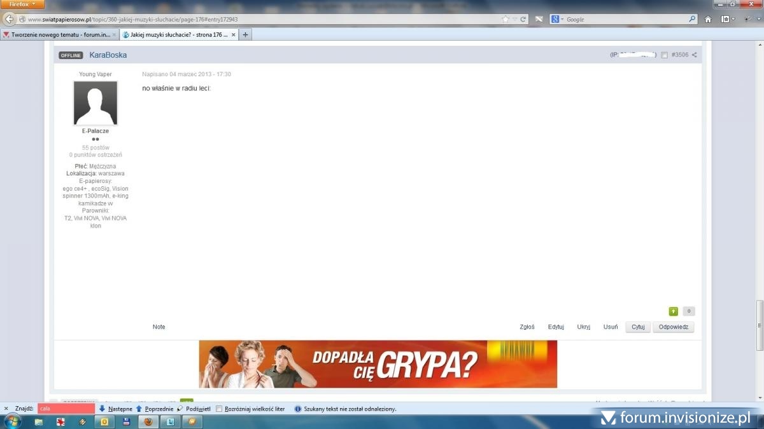The height and width of the screenshot is (429, 764).
Task: Tick the post selection checkbox beside #3506
Action: coord(664,55)
